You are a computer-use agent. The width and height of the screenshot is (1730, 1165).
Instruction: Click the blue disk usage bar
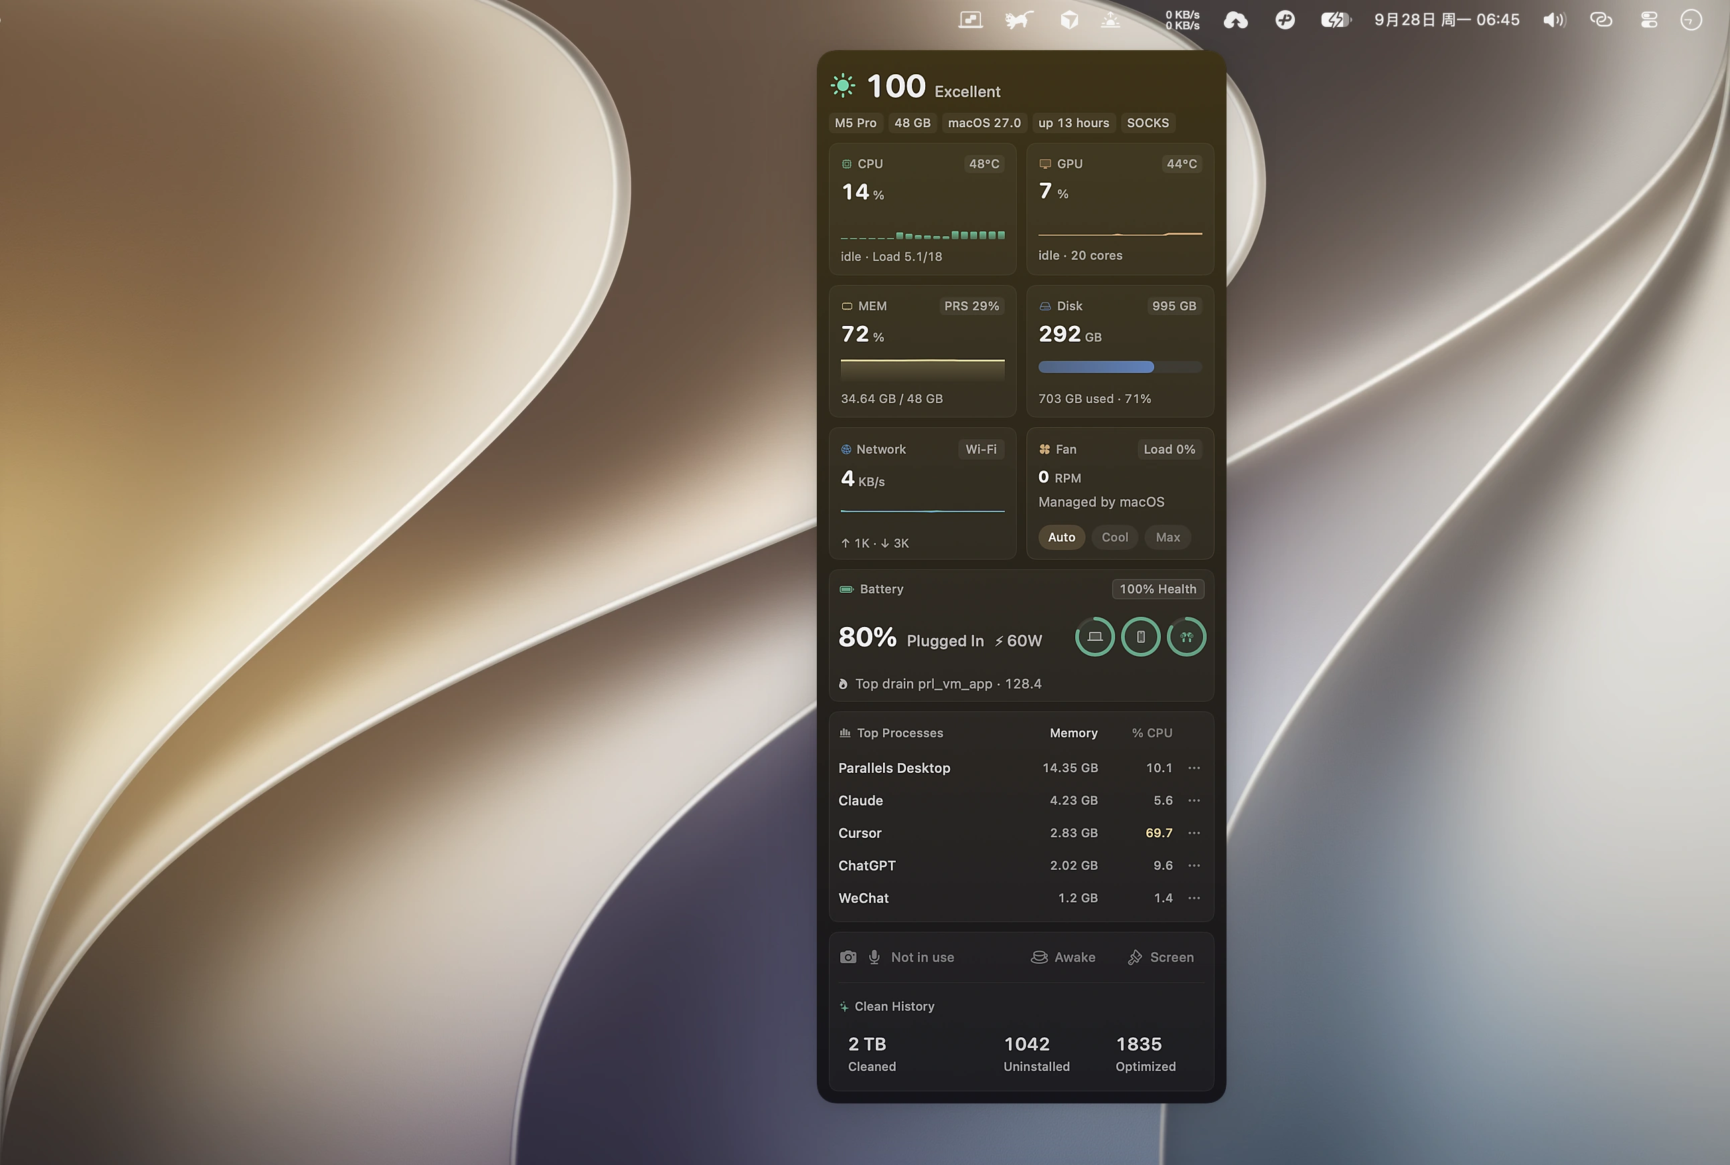tap(1119, 367)
